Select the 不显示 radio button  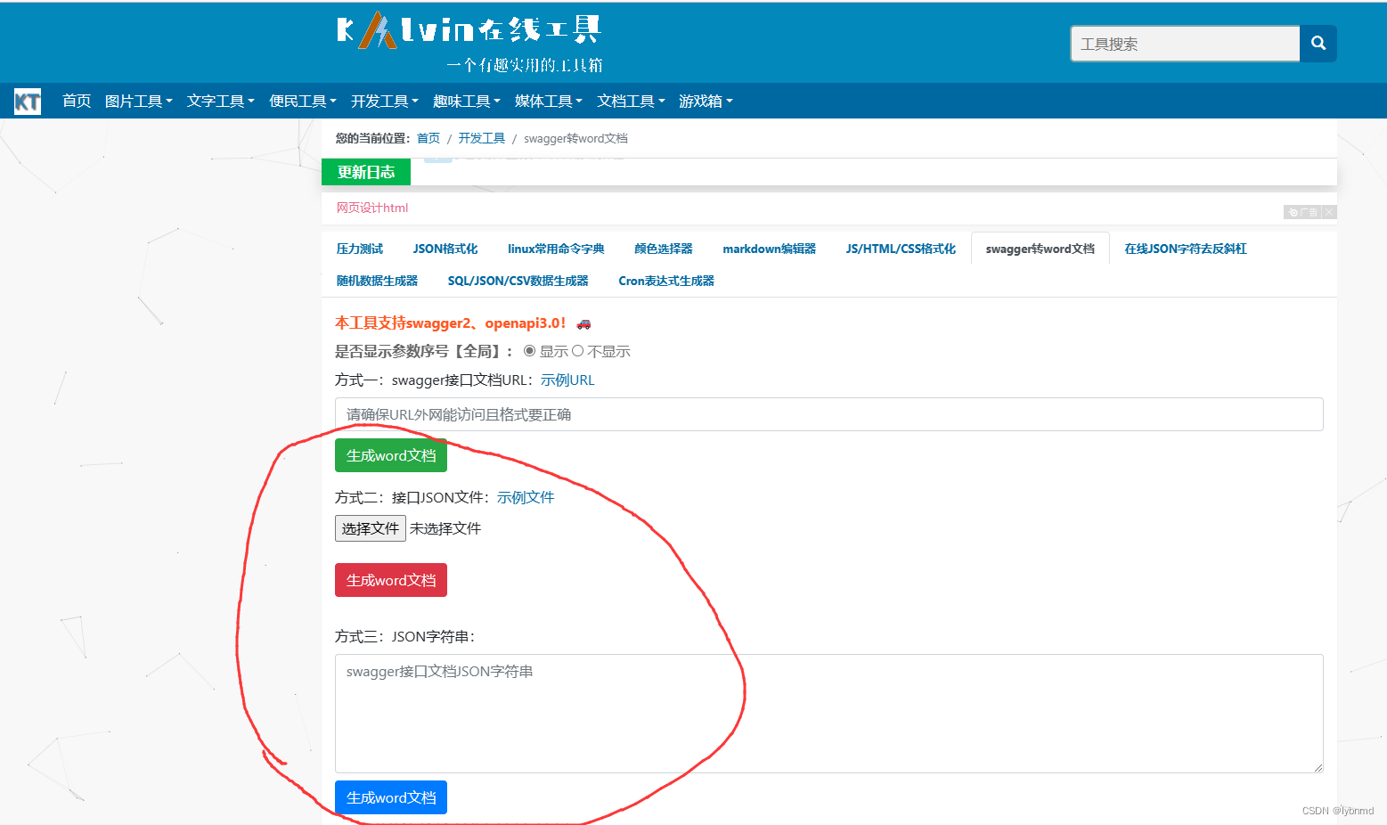point(577,351)
